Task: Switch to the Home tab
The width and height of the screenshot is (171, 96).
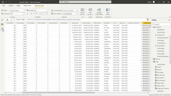Action: click(x=11, y=6)
